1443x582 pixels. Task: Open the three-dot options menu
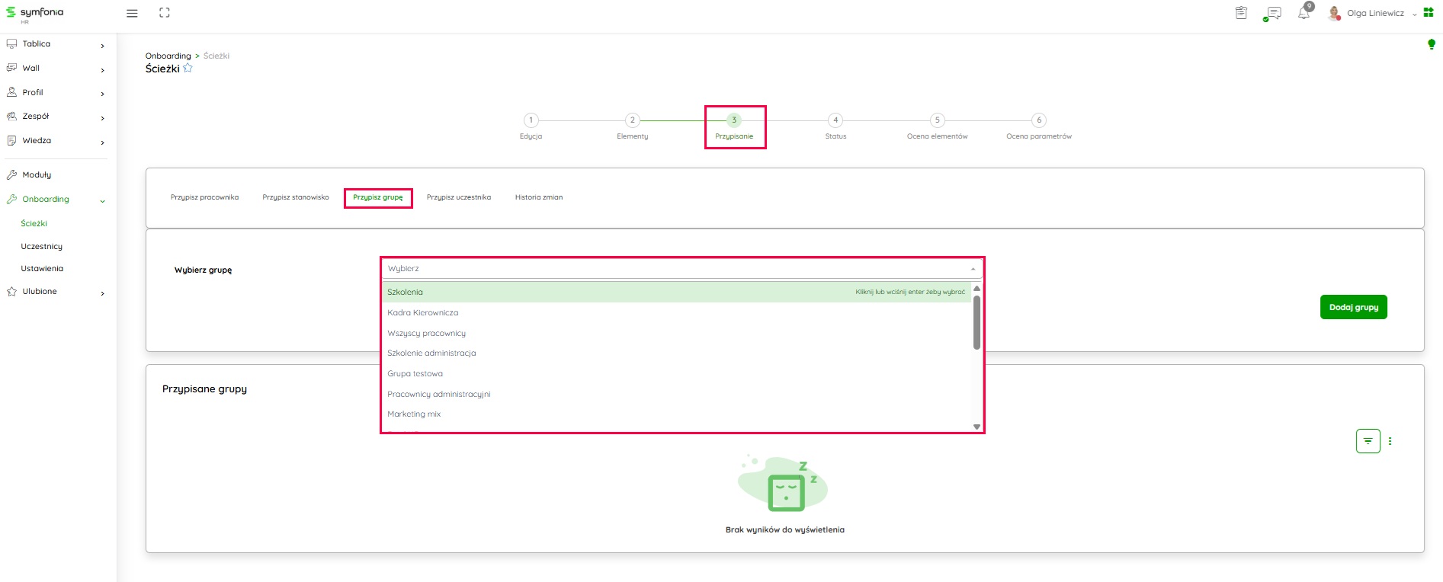click(1390, 441)
